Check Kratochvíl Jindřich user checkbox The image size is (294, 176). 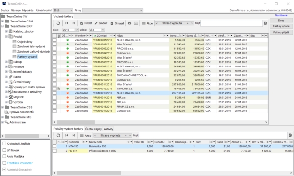(4, 144)
